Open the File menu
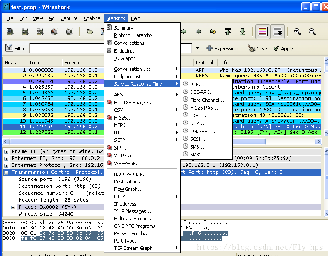The width and height of the screenshot is (328, 256). pyautogui.click(x=10, y=18)
